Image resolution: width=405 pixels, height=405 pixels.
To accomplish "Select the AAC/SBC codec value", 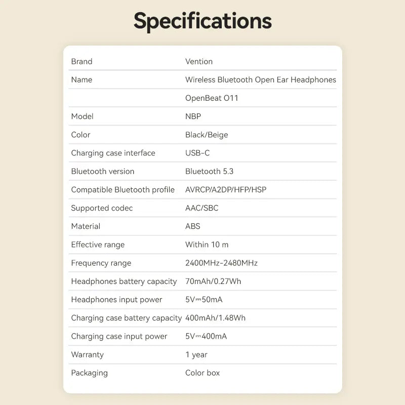I will 201,208.
